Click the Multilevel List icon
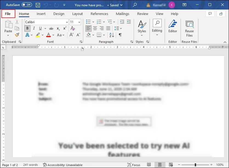The width and height of the screenshot is (229, 168). [110, 22]
